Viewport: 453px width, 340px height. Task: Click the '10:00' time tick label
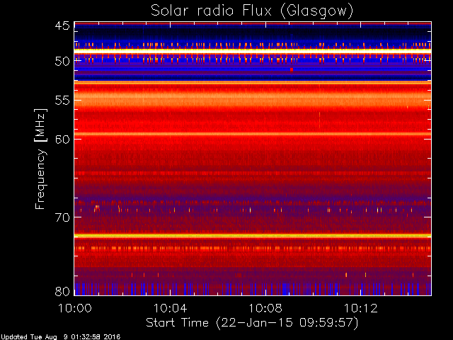pyautogui.click(x=75, y=308)
